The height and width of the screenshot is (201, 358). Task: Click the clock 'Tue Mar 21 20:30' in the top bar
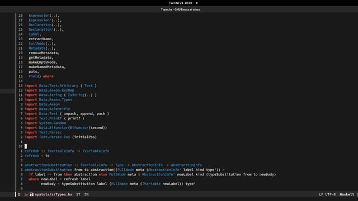180,3
